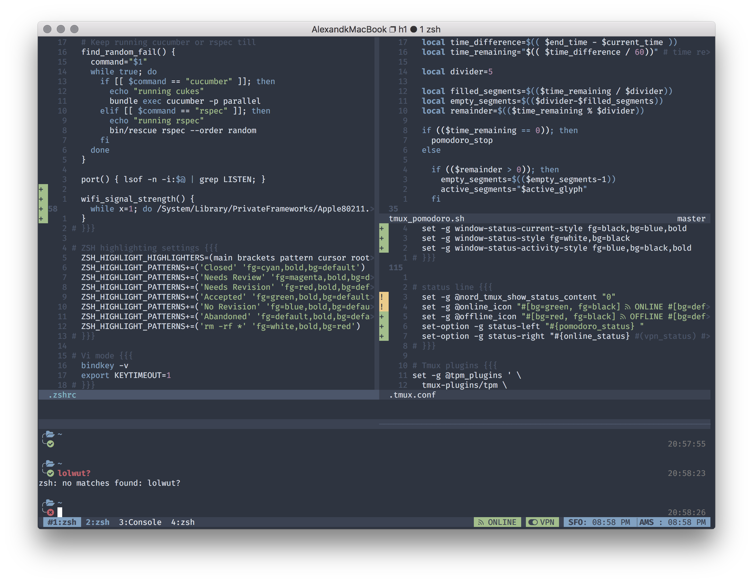753x583 pixels.
Task: Click the tmux_pomodoro.sh file name status line
Action: click(x=427, y=219)
